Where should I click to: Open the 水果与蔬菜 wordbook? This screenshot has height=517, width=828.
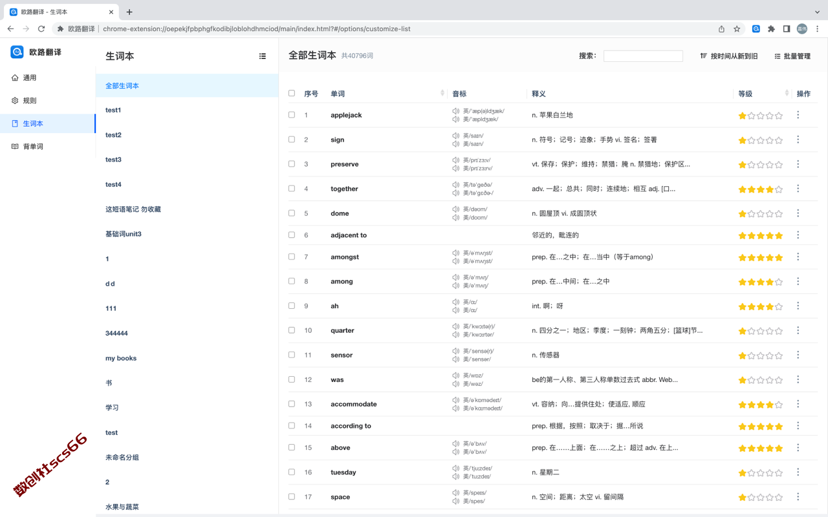tap(187, 507)
